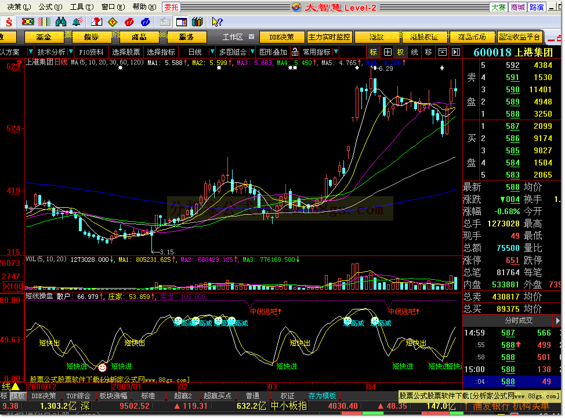Open the books library icon
The image size is (565, 418).
click(x=197, y=22)
